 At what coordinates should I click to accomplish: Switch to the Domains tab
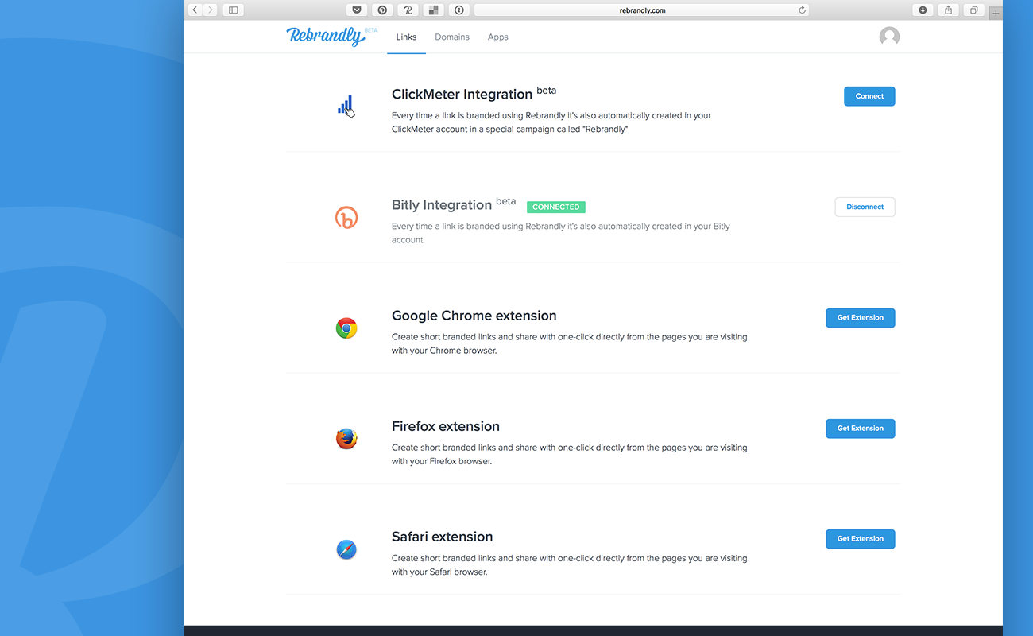(452, 37)
